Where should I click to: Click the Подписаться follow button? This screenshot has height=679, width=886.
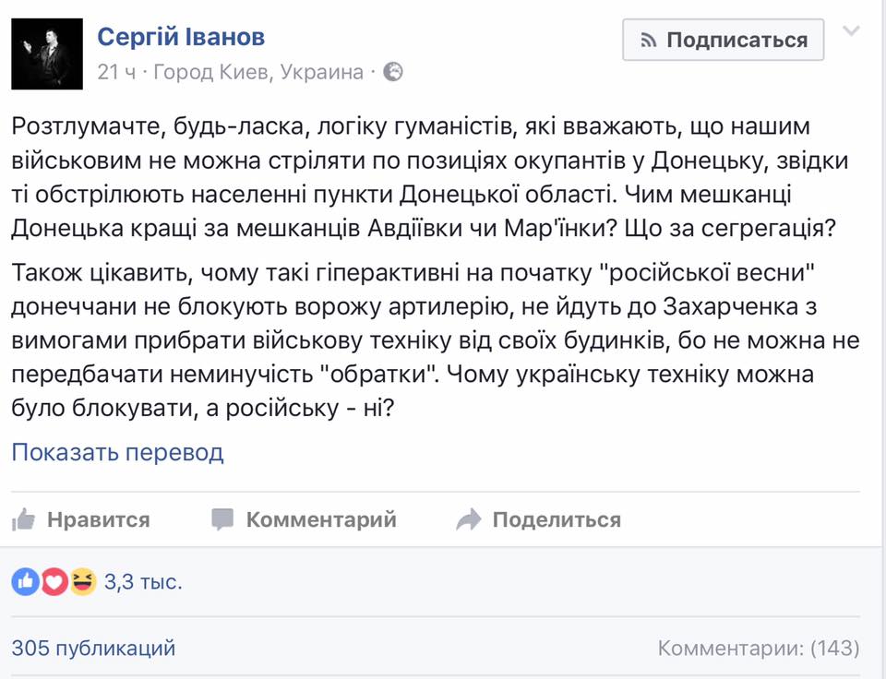(723, 40)
